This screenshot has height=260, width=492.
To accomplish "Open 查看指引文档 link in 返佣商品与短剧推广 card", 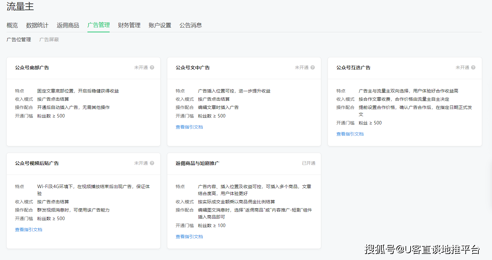I will [189, 237].
